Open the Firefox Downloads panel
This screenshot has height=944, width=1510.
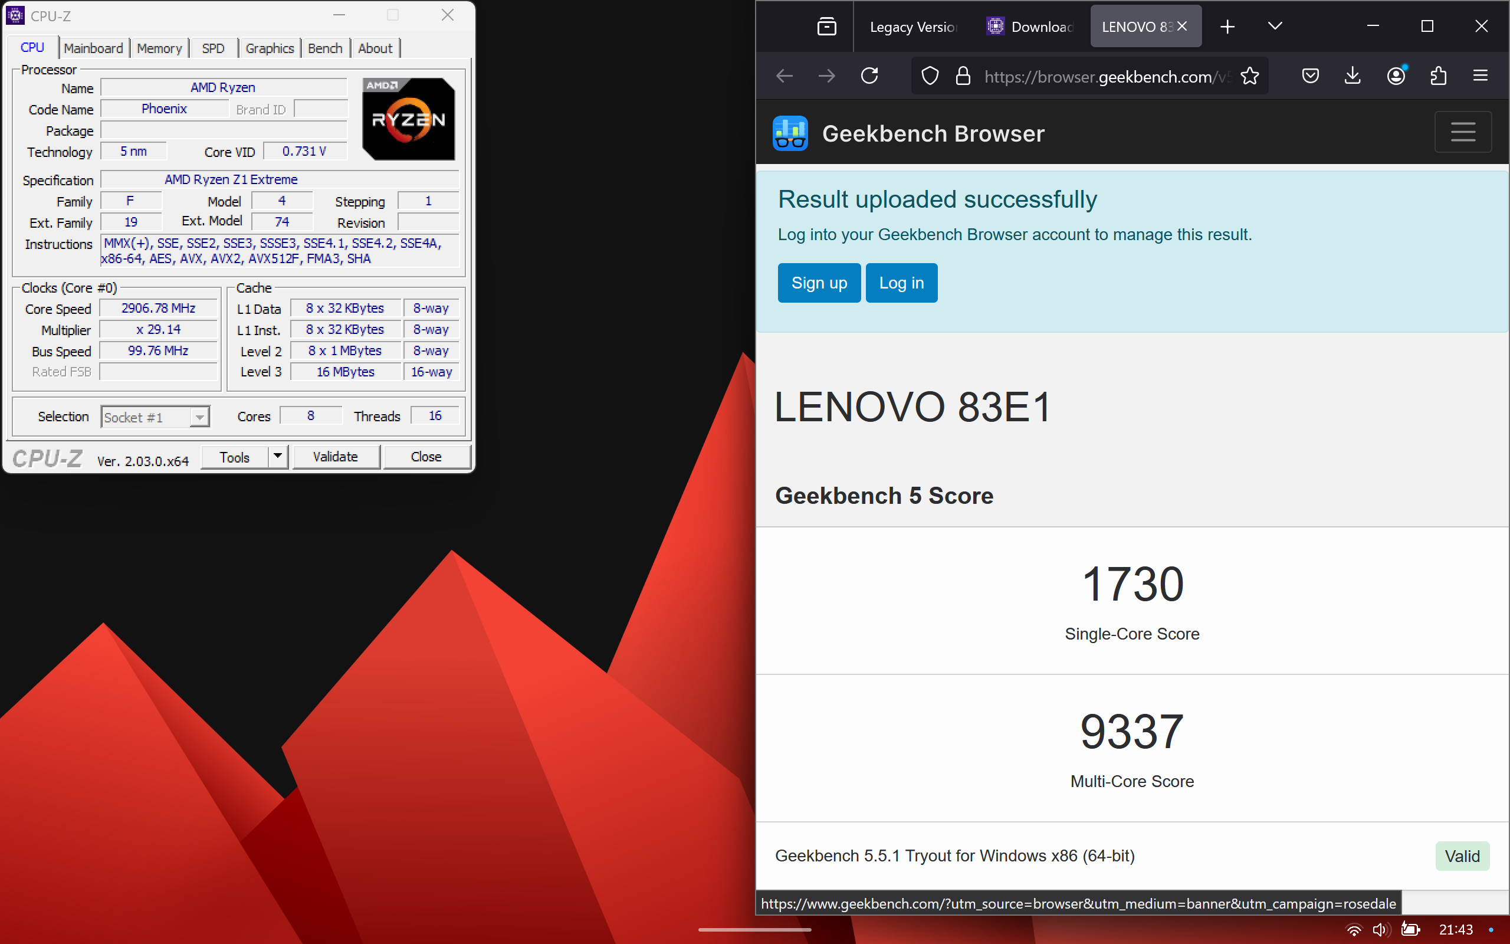click(x=1352, y=76)
